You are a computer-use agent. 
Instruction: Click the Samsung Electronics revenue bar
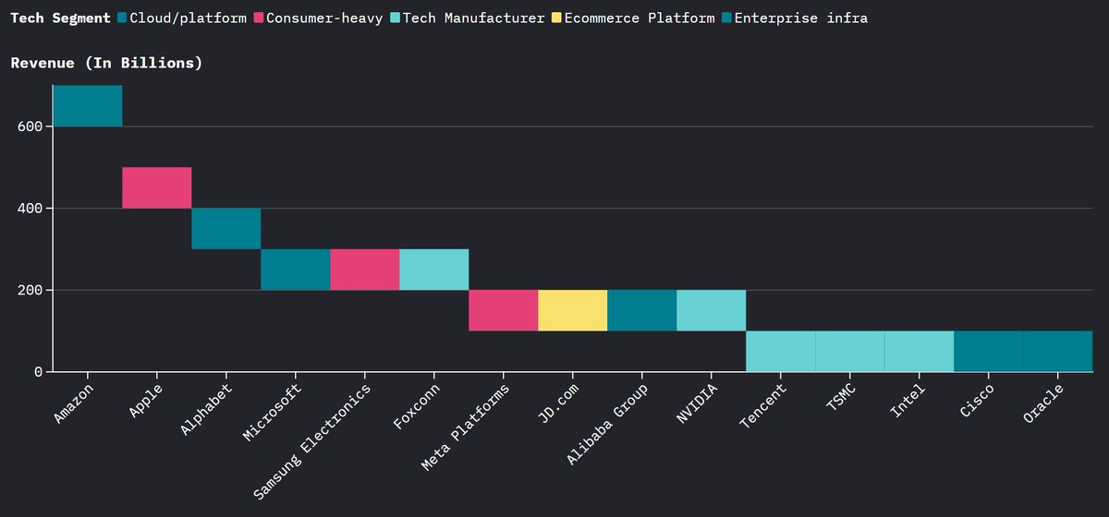point(365,270)
